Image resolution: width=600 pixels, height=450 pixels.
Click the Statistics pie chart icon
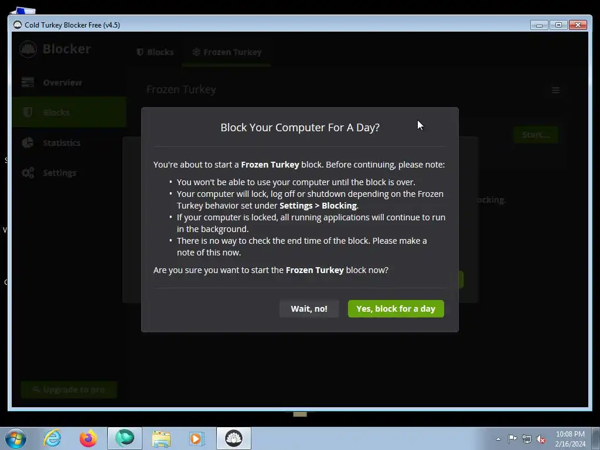click(x=28, y=143)
